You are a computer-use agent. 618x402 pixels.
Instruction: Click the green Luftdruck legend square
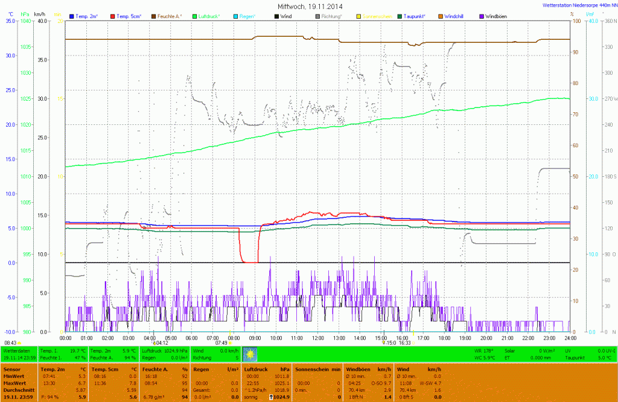195,16
